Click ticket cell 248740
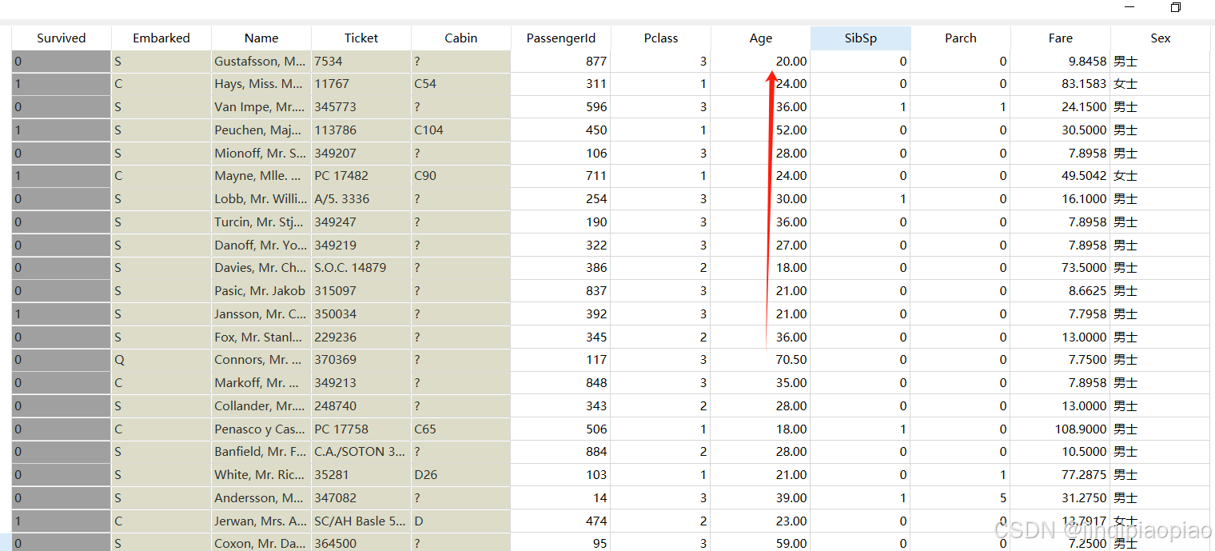Viewport: 1215px width, 551px height. [361, 406]
